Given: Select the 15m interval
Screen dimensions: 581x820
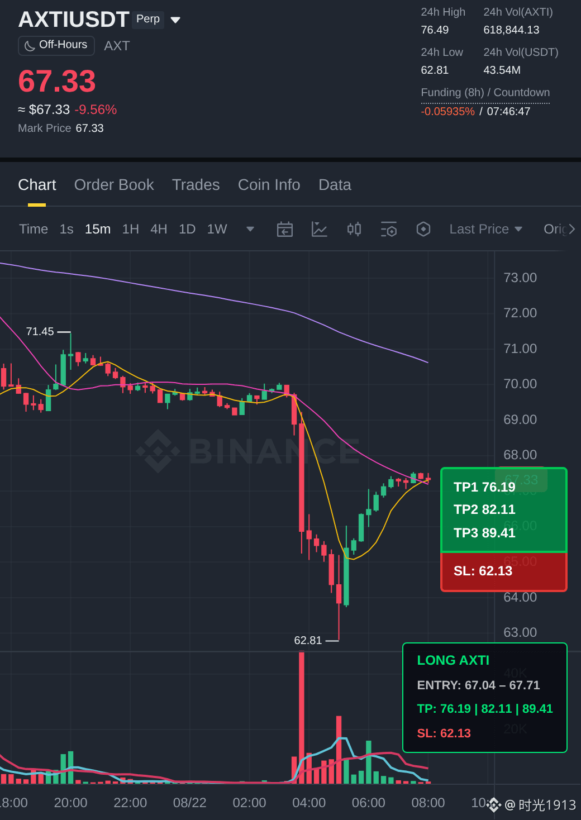Looking at the screenshot, I should (98, 229).
